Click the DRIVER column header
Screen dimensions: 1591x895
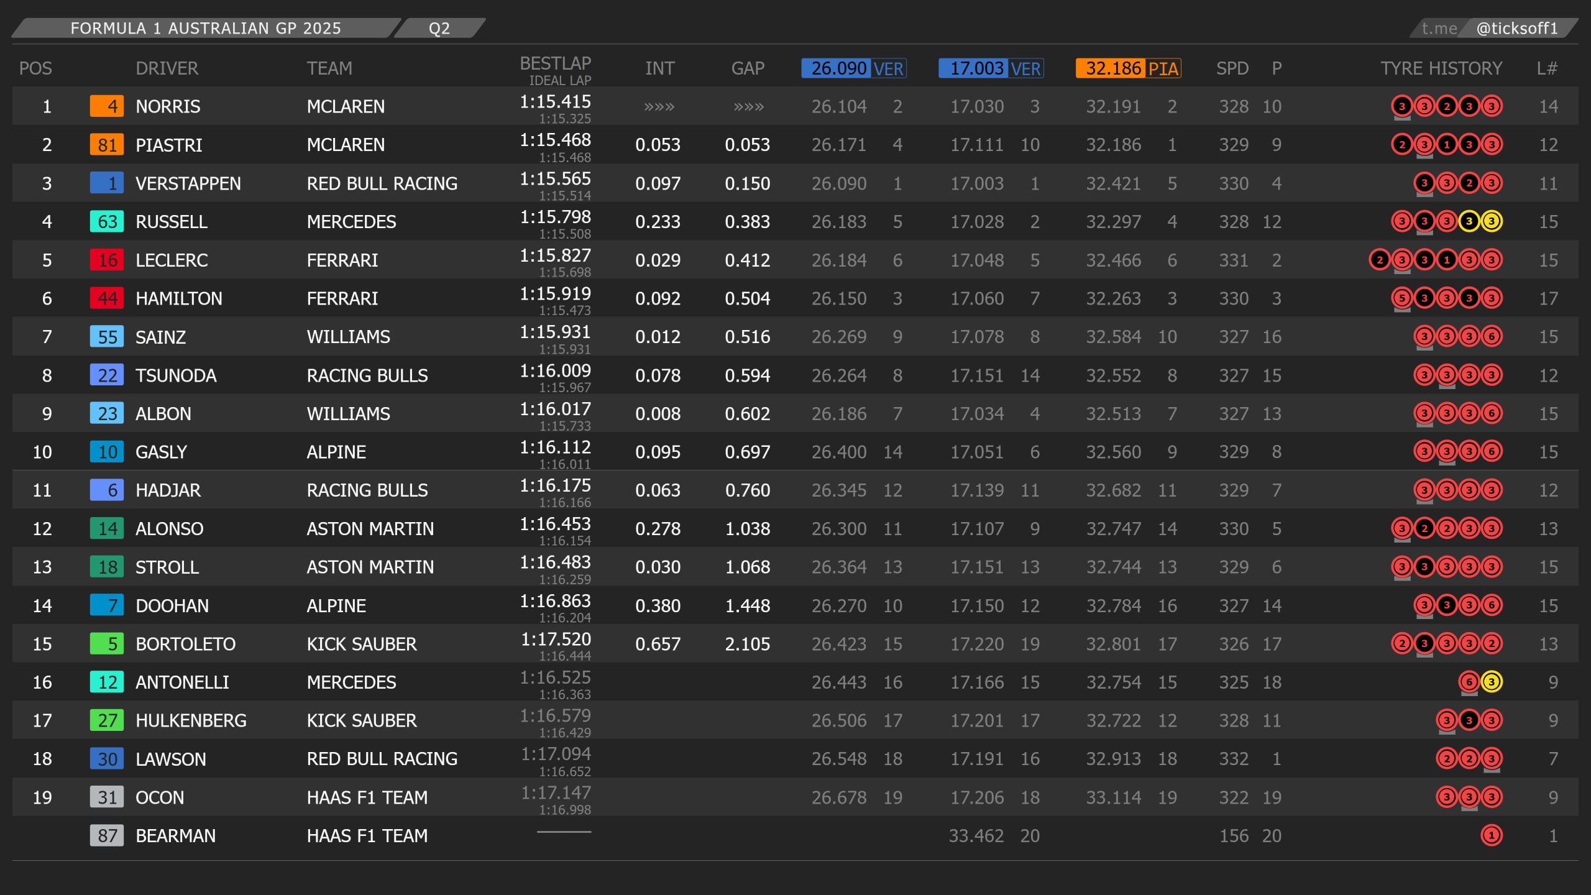(x=167, y=68)
